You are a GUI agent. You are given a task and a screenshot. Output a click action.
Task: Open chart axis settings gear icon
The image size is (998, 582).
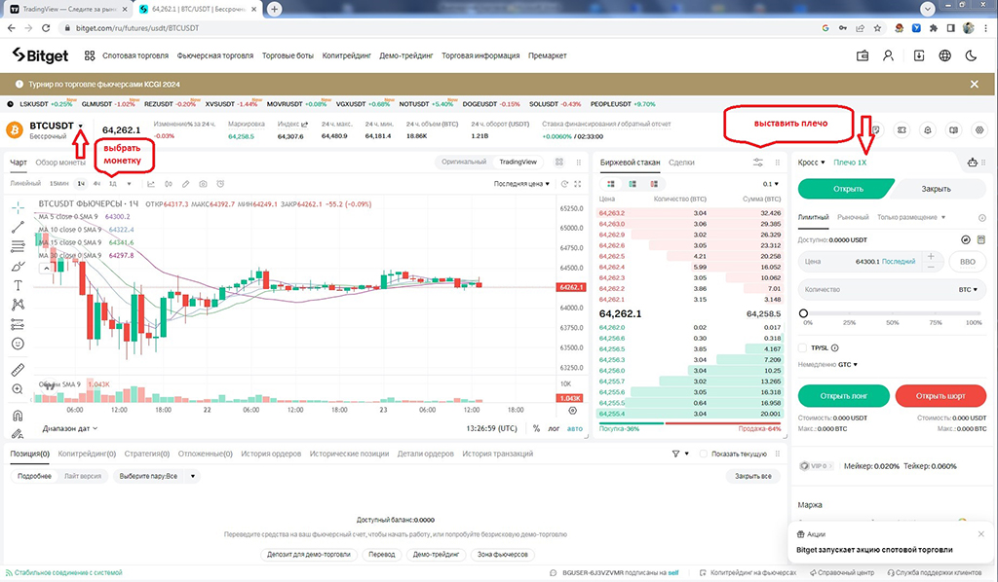tap(572, 411)
